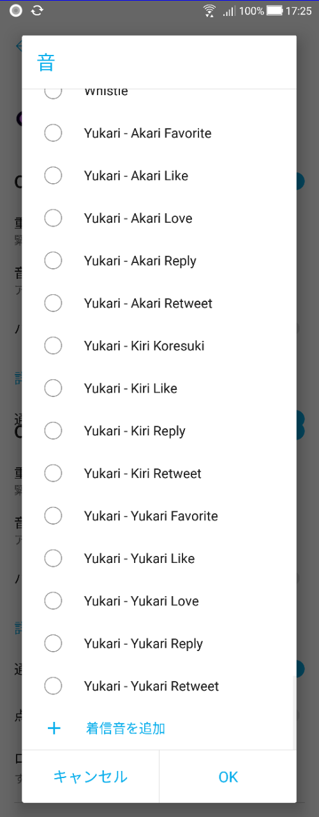The image size is (319, 817).
Task: Tap the circle notification icon at top-left
Action: pos(16,10)
